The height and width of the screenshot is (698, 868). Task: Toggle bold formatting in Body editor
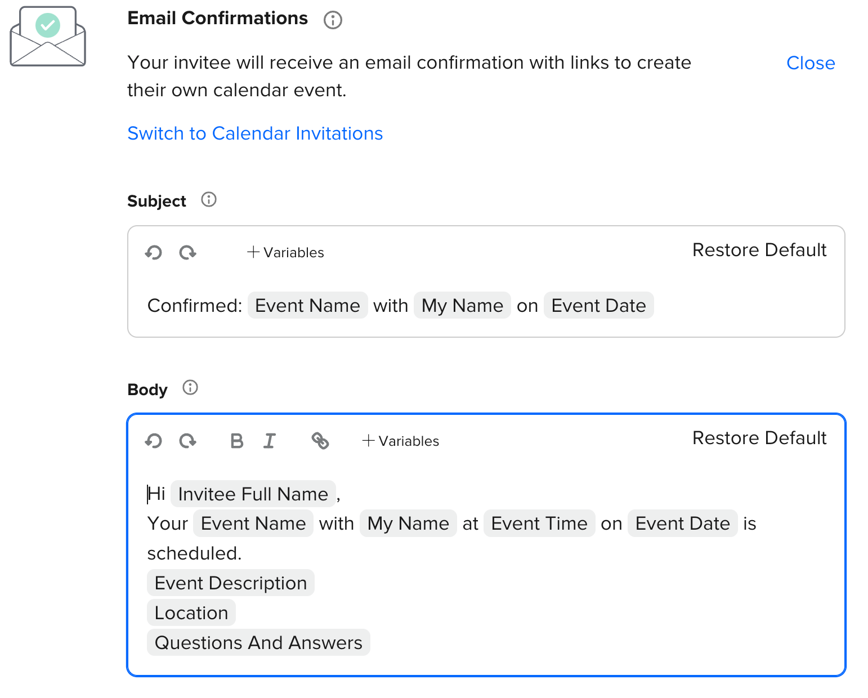(x=237, y=441)
